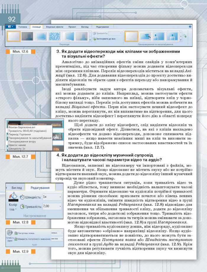The height and width of the screenshot is (272, 207).
Task: Apply the third pan and zoom effect
Action: (159, 36)
